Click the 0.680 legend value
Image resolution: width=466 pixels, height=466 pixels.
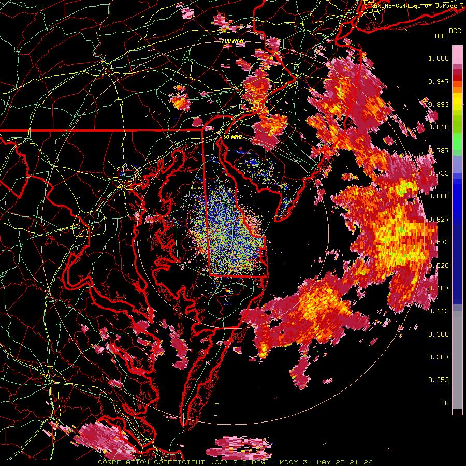(439, 196)
